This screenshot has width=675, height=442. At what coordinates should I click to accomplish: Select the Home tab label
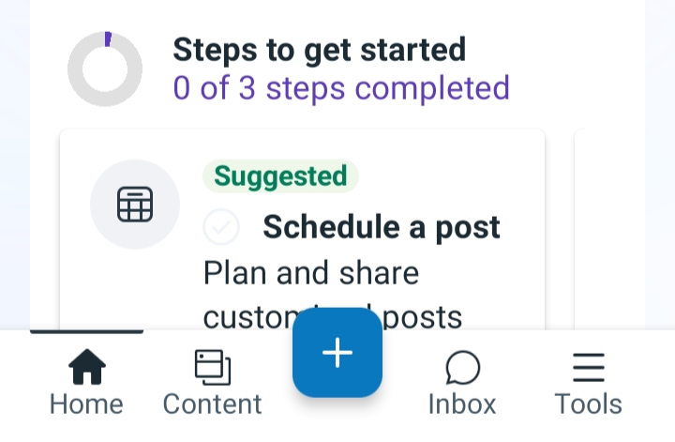coord(86,404)
